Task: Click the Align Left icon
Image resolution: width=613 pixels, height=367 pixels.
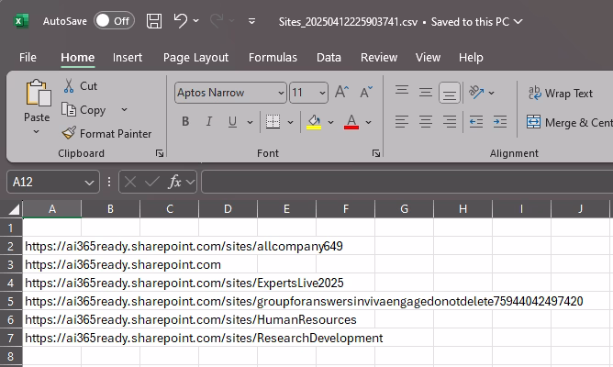Action: (402, 121)
